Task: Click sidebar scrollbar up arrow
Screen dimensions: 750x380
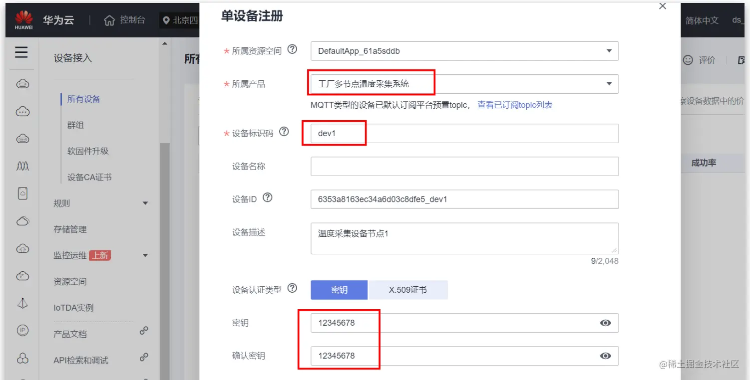Action: pyautogui.click(x=164, y=44)
